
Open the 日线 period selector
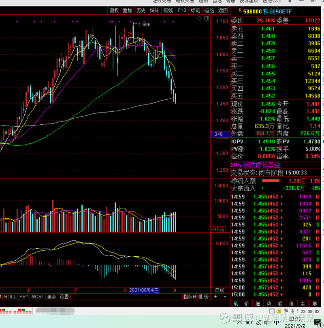219,290
